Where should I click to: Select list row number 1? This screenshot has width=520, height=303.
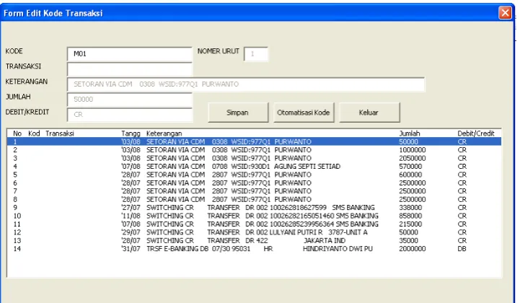tap(254, 141)
